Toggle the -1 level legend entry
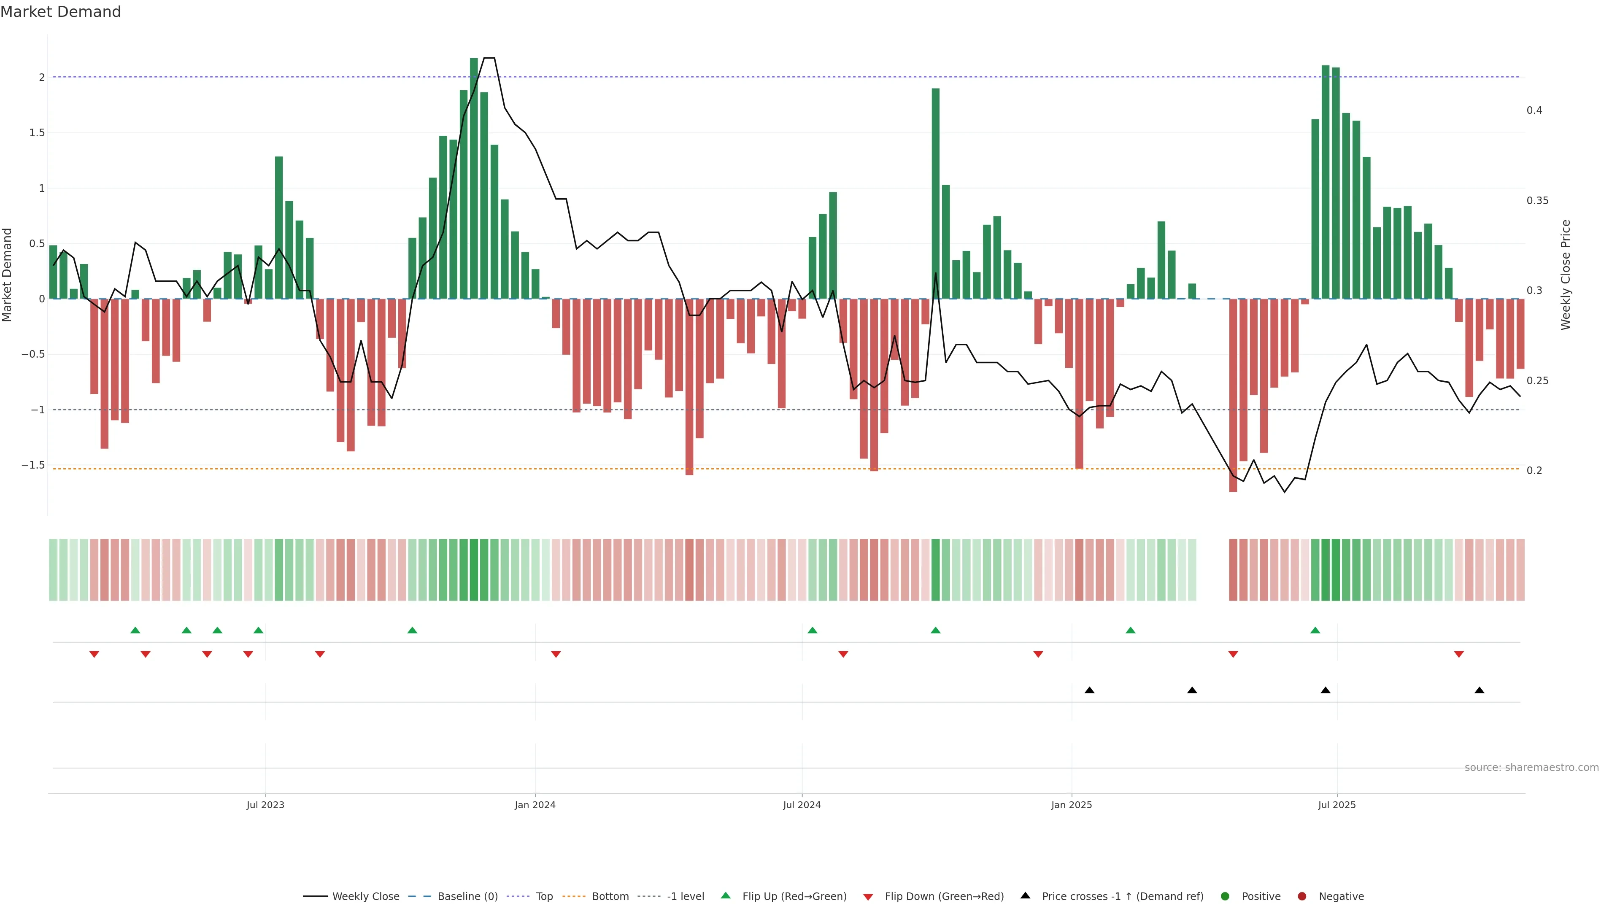Image resolution: width=1620 pixels, height=911 pixels. (x=685, y=896)
